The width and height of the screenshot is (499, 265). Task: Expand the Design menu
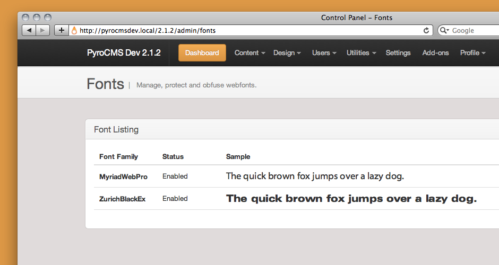[x=287, y=53]
